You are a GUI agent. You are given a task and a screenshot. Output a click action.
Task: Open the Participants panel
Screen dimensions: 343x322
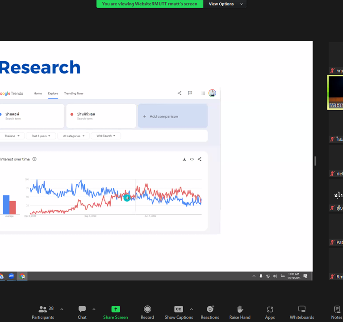pyautogui.click(x=43, y=313)
